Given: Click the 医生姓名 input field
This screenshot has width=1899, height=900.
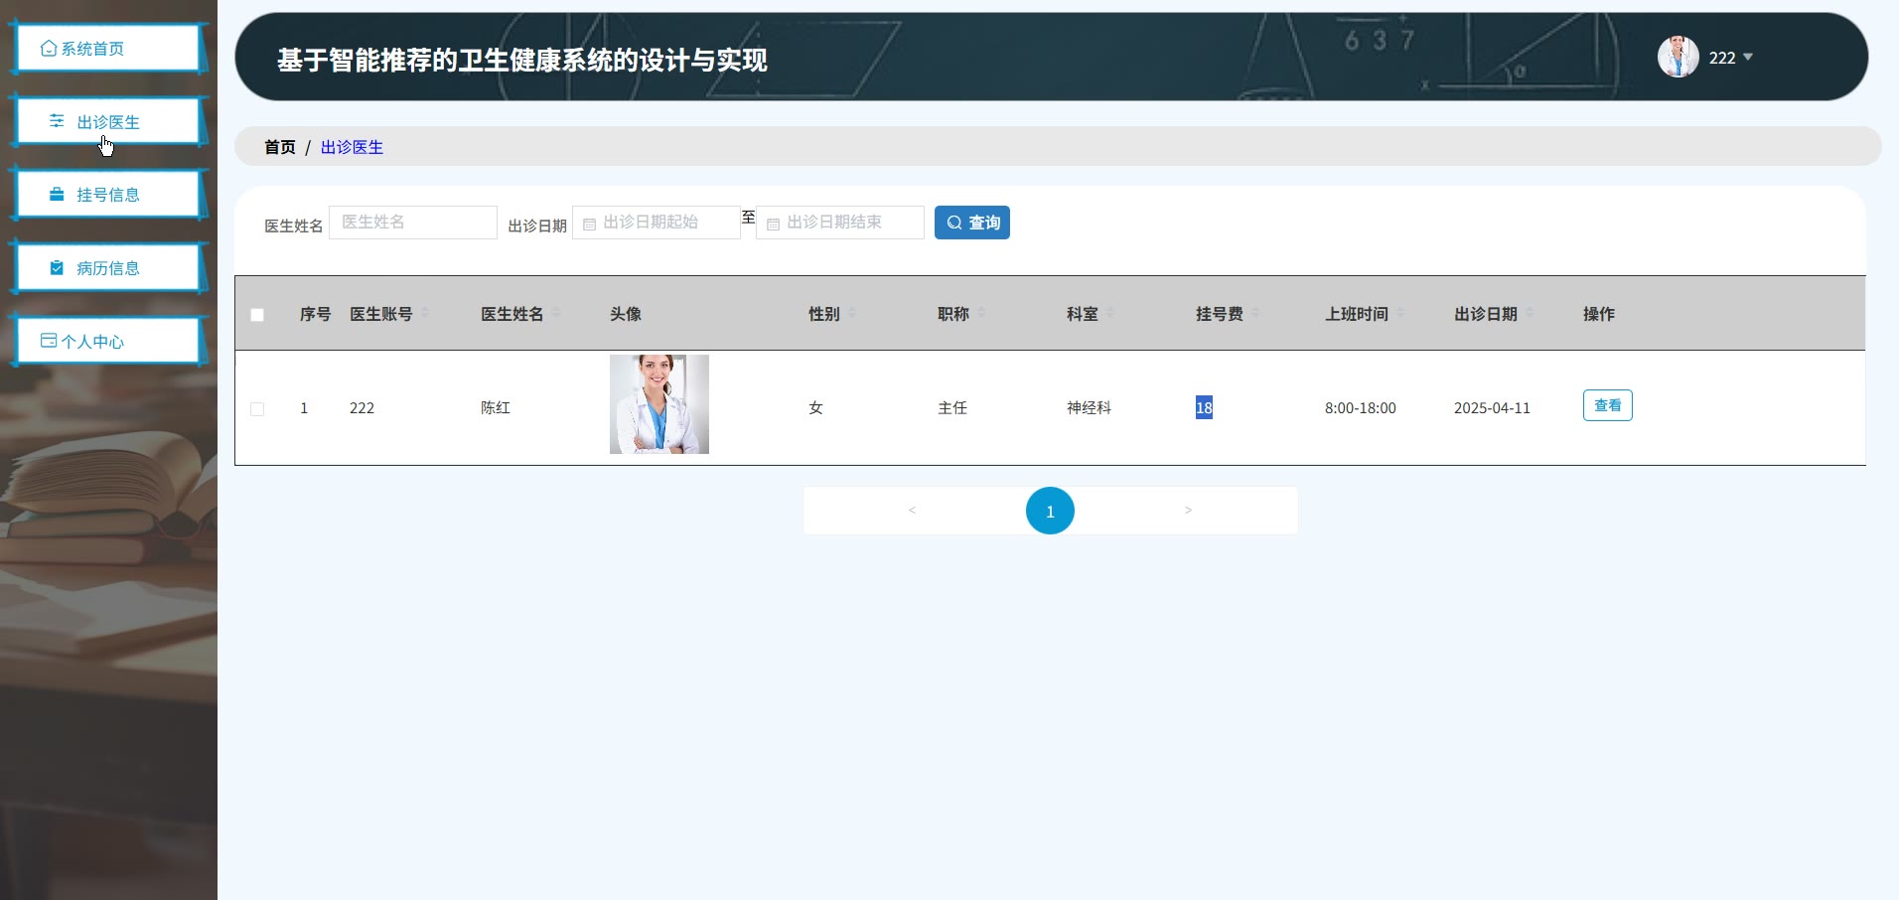Looking at the screenshot, I should coord(412,223).
